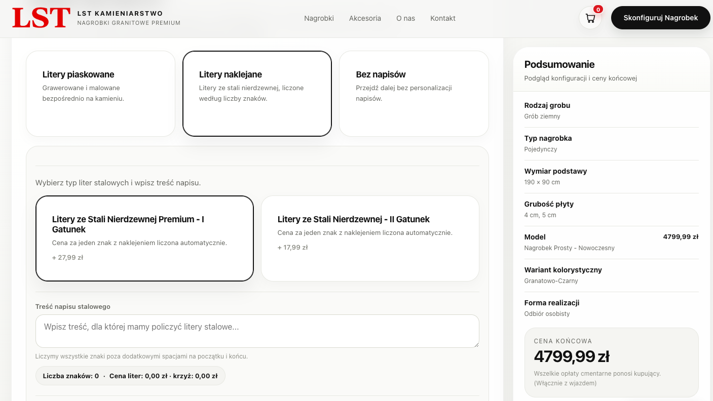
Task: Click Nagrobek Prosty - Nowoczesny text
Action: coord(570,248)
